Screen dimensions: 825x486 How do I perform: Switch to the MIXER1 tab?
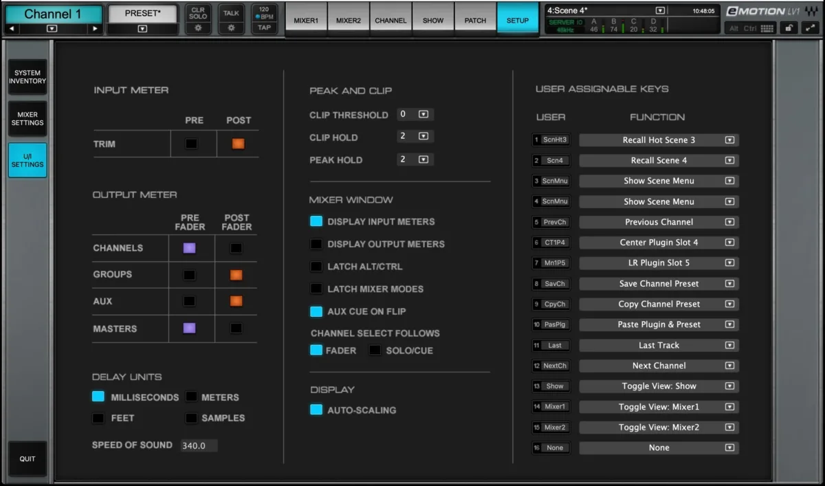pos(306,20)
